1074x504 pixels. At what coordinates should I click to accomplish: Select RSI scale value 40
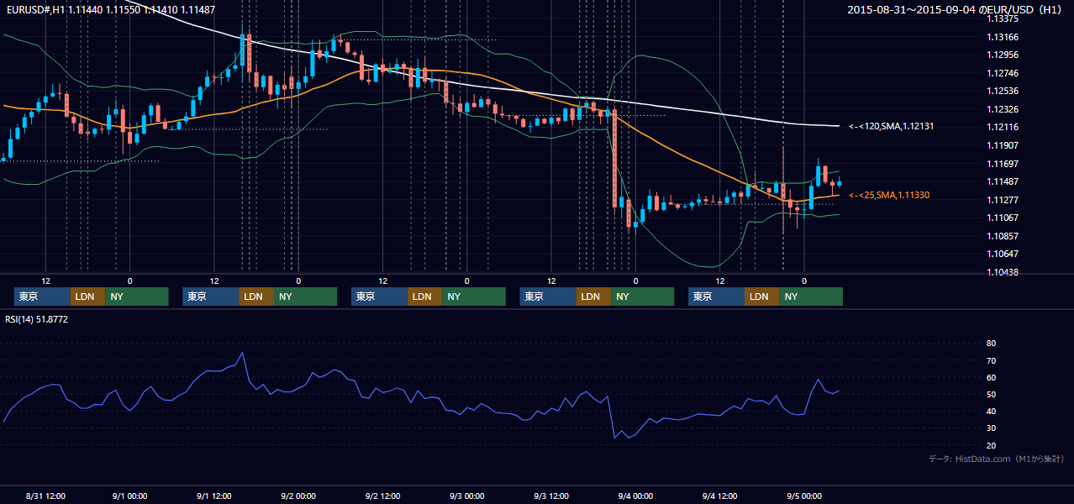click(x=991, y=411)
